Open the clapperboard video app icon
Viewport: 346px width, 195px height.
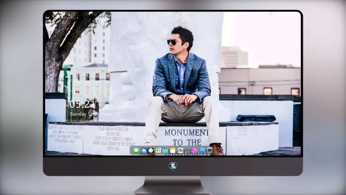tap(165, 151)
